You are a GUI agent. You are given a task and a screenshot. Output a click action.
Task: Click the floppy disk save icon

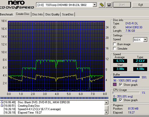(x=109, y=5)
